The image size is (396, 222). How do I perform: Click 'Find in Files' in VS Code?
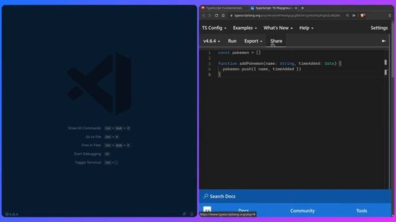pyautogui.click(x=91, y=146)
